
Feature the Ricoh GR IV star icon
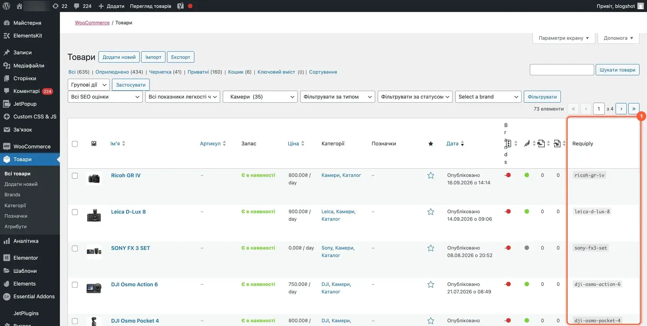pos(431,175)
